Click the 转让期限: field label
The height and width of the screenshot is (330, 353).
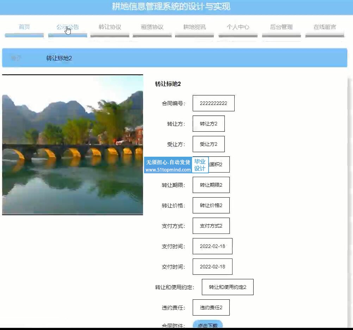173,185
